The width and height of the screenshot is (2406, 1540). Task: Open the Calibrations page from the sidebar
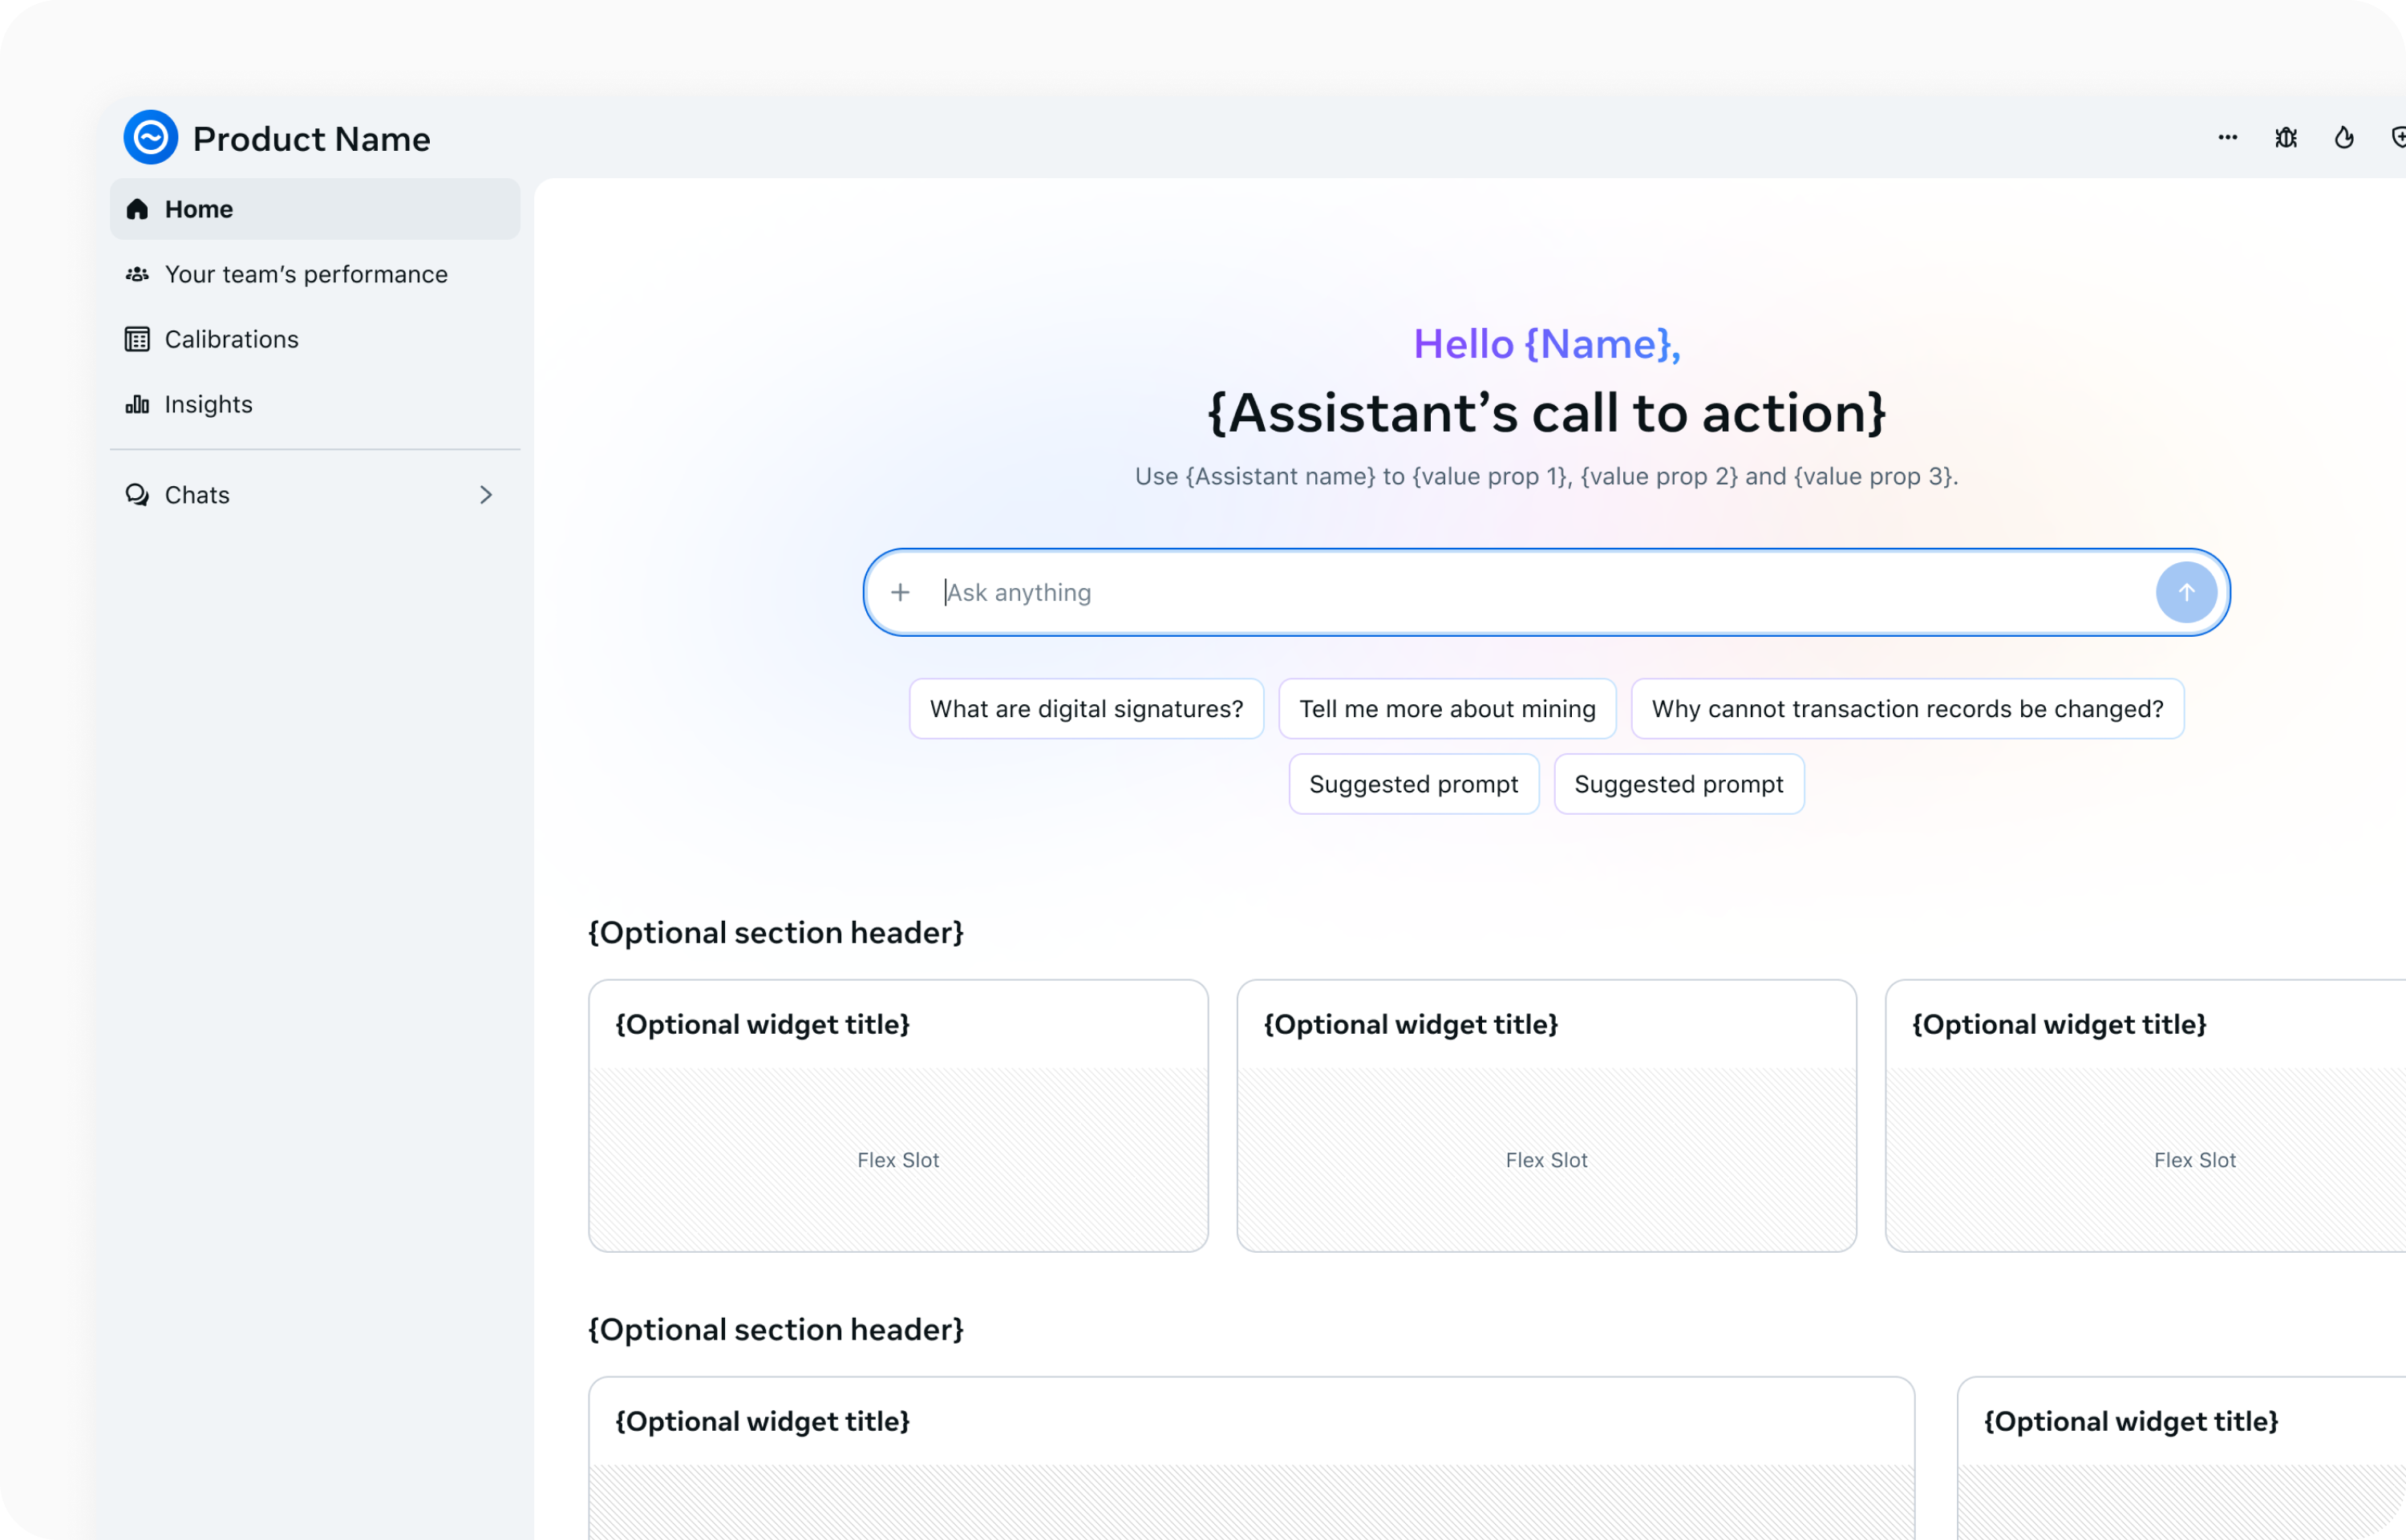click(231, 339)
